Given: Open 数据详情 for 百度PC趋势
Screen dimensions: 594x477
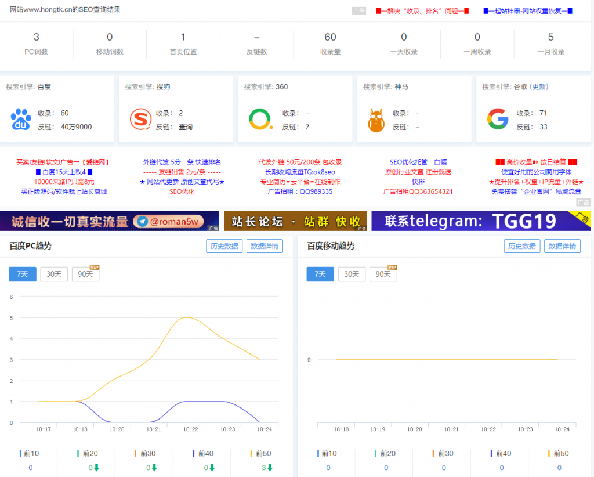Looking at the screenshot, I should 265,246.
